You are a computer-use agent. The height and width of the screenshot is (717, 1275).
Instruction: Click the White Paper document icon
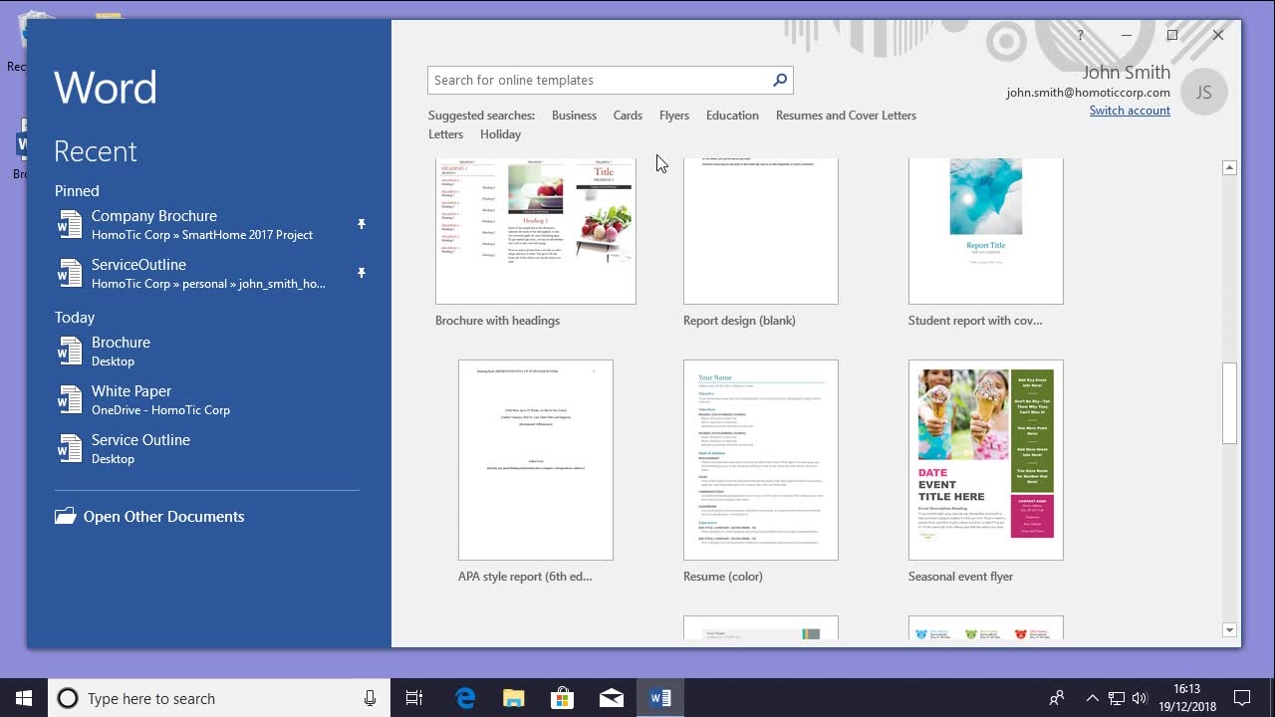[69, 400]
